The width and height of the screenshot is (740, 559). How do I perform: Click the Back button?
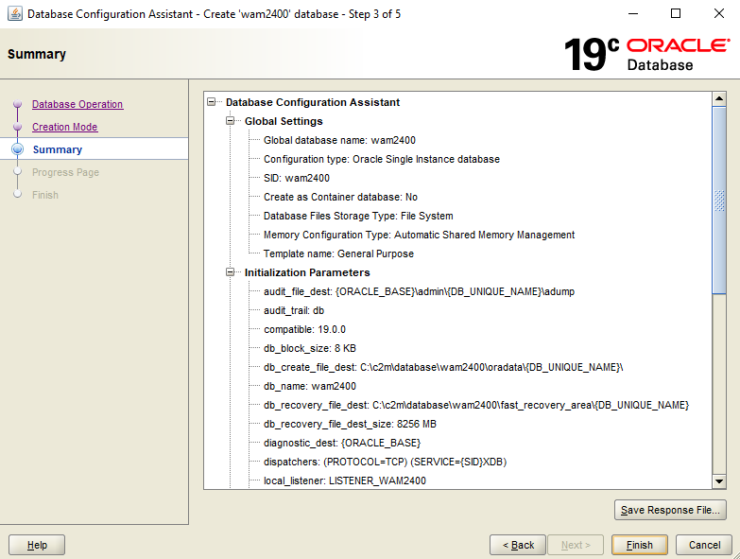coord(518,545)
